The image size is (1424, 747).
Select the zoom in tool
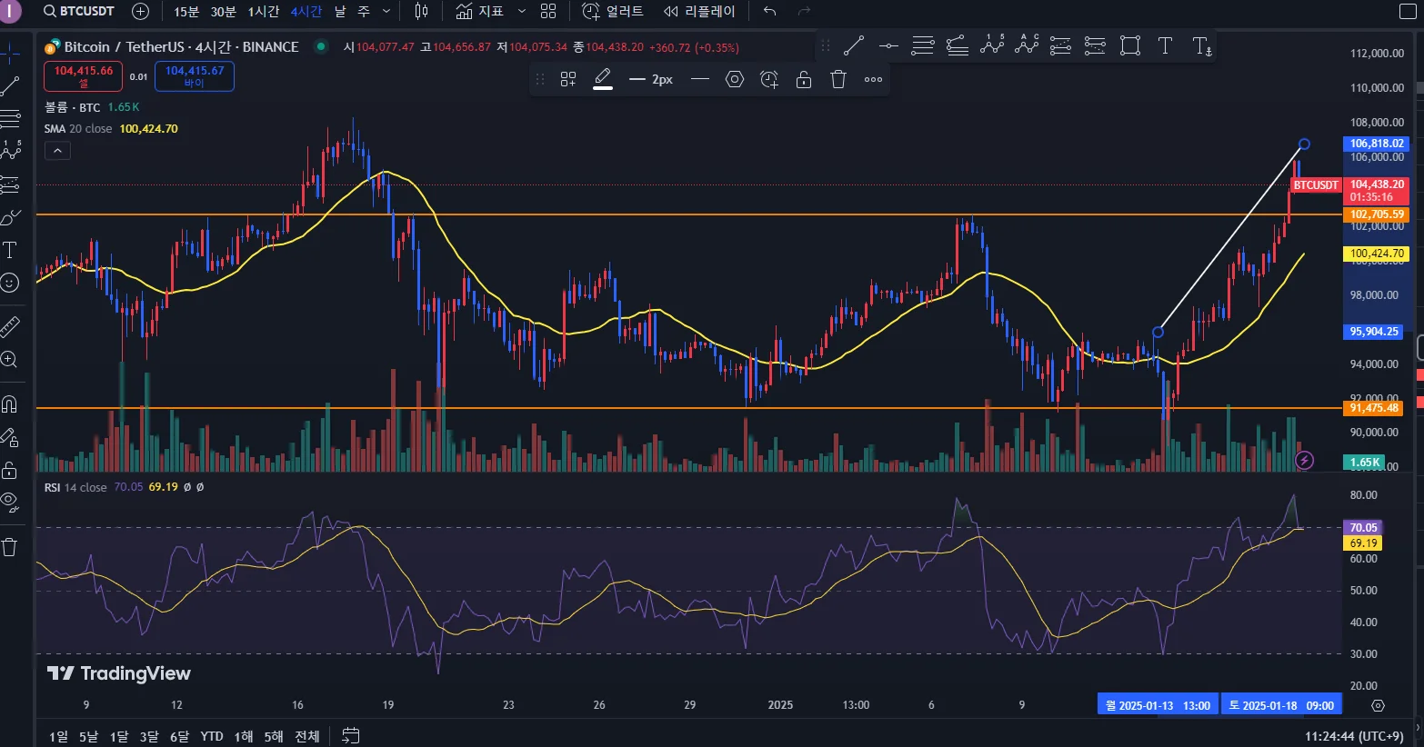pos(10,359)
